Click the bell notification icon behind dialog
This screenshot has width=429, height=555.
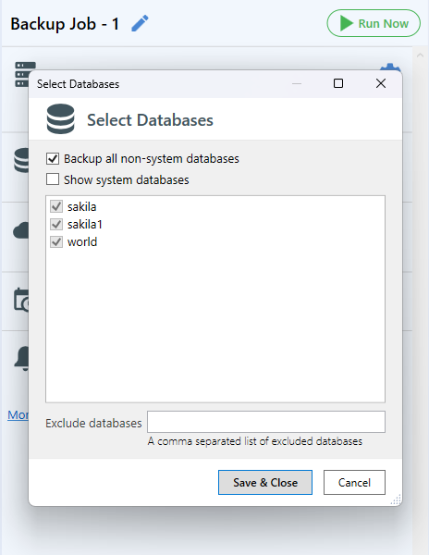point(21,359)
